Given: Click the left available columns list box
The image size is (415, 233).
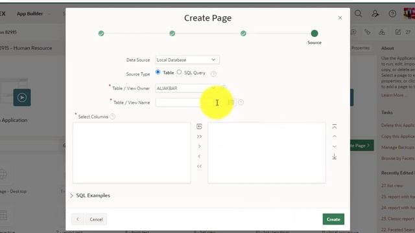Looking at the screenshot, I should pos(132,153).
